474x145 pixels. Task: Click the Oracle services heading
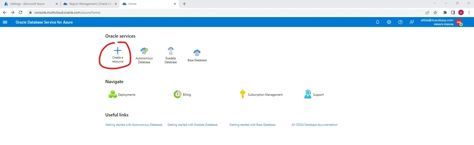[120, 36]
